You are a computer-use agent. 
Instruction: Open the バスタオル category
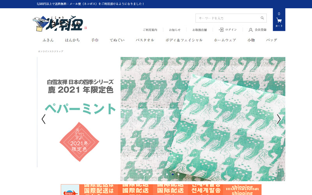[x=145, y=40]
